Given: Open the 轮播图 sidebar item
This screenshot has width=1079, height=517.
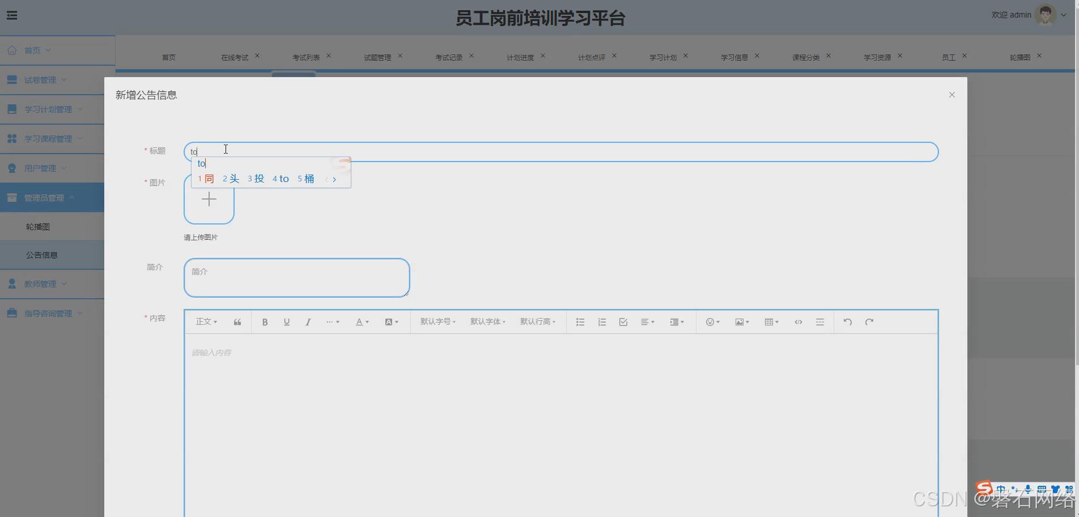Looking at the screenshot, I should coord(52,227).
